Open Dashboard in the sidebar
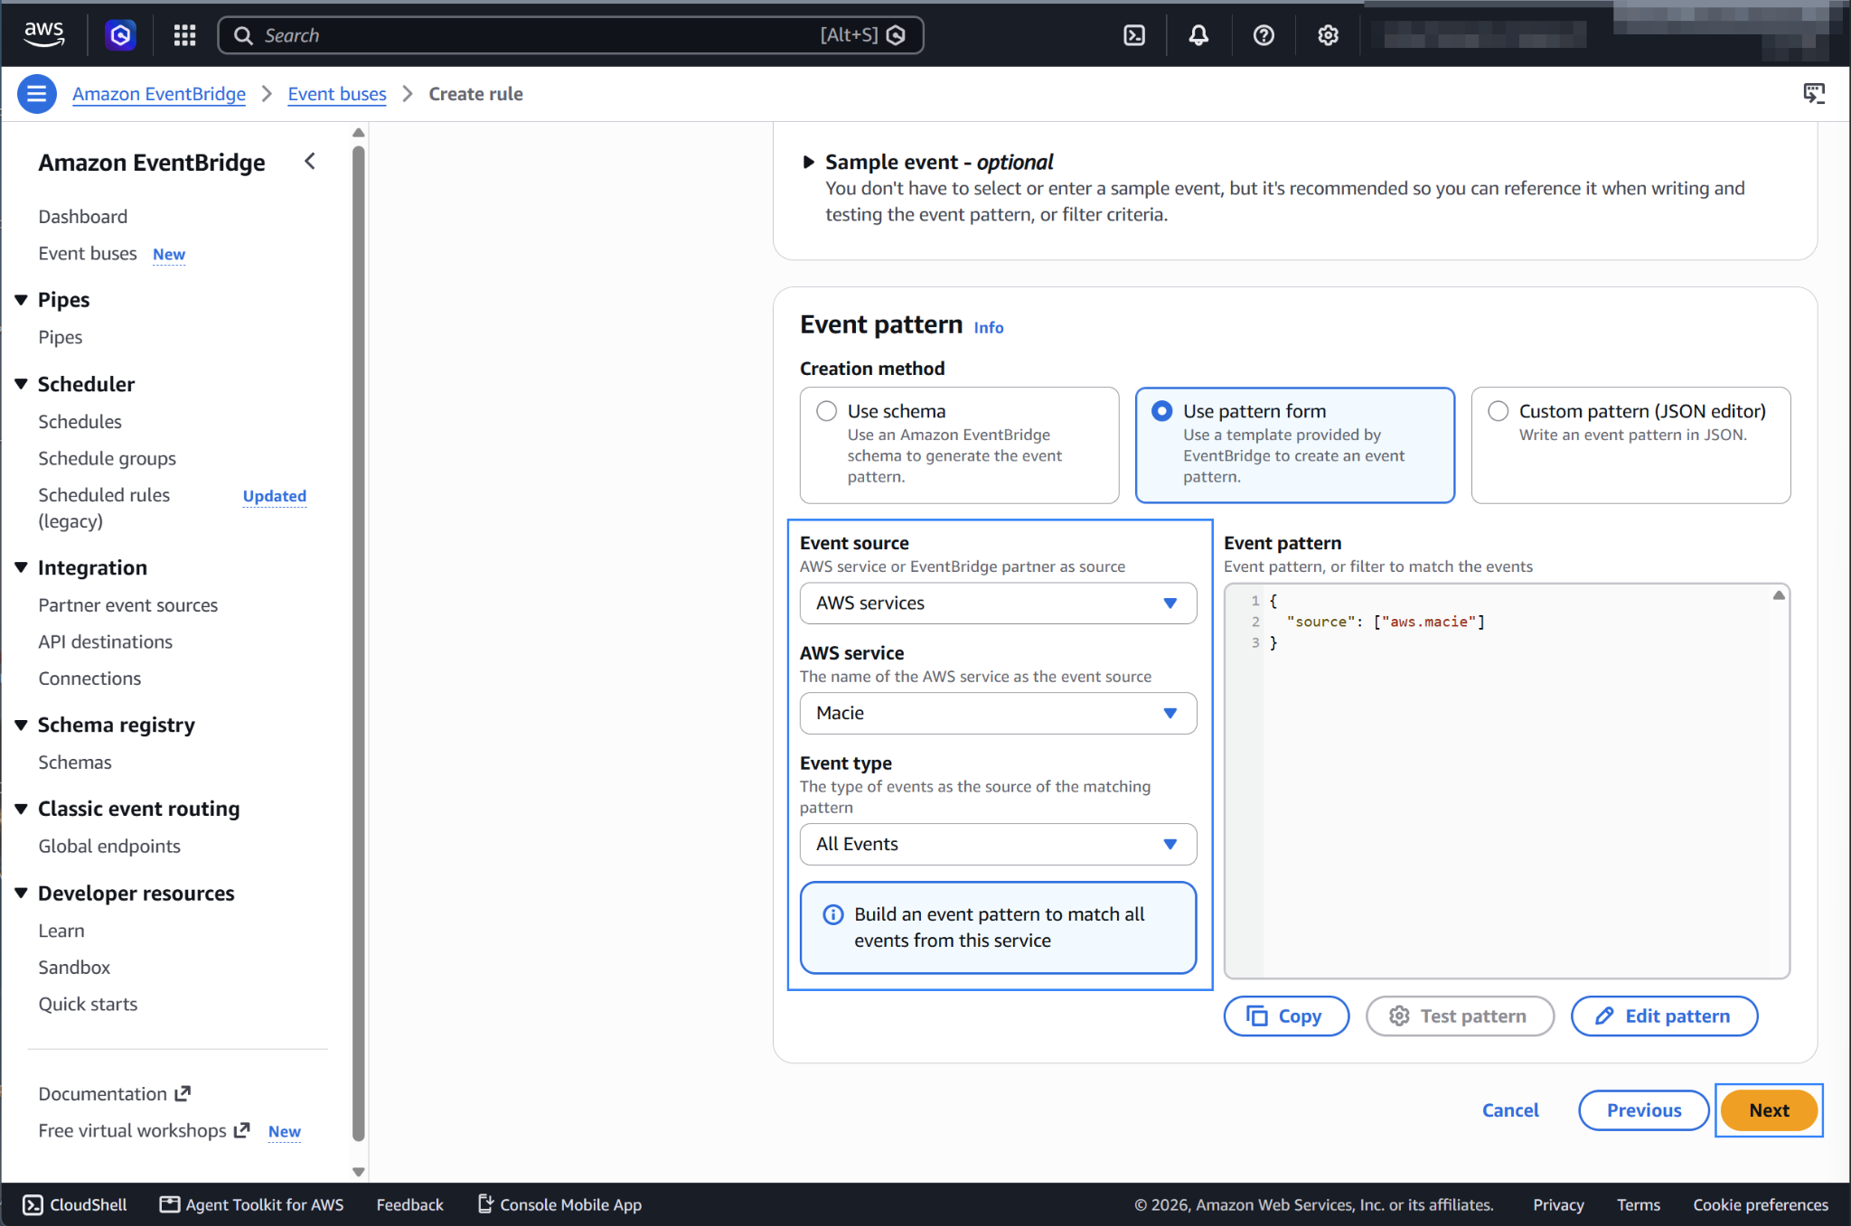 83,217
